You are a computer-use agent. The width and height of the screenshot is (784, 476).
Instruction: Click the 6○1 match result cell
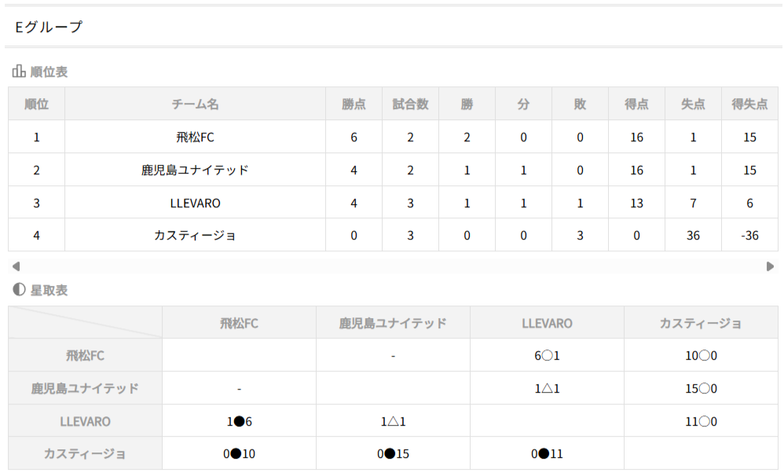coord(547,356)
